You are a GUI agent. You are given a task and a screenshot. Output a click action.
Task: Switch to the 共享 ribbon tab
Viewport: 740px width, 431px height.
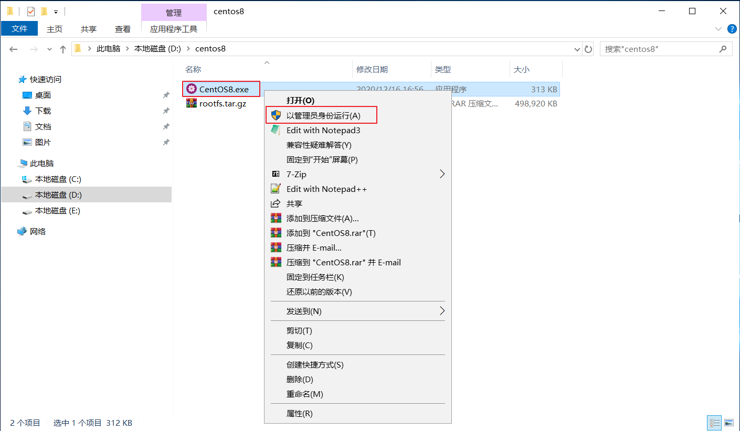coord(89,29)
